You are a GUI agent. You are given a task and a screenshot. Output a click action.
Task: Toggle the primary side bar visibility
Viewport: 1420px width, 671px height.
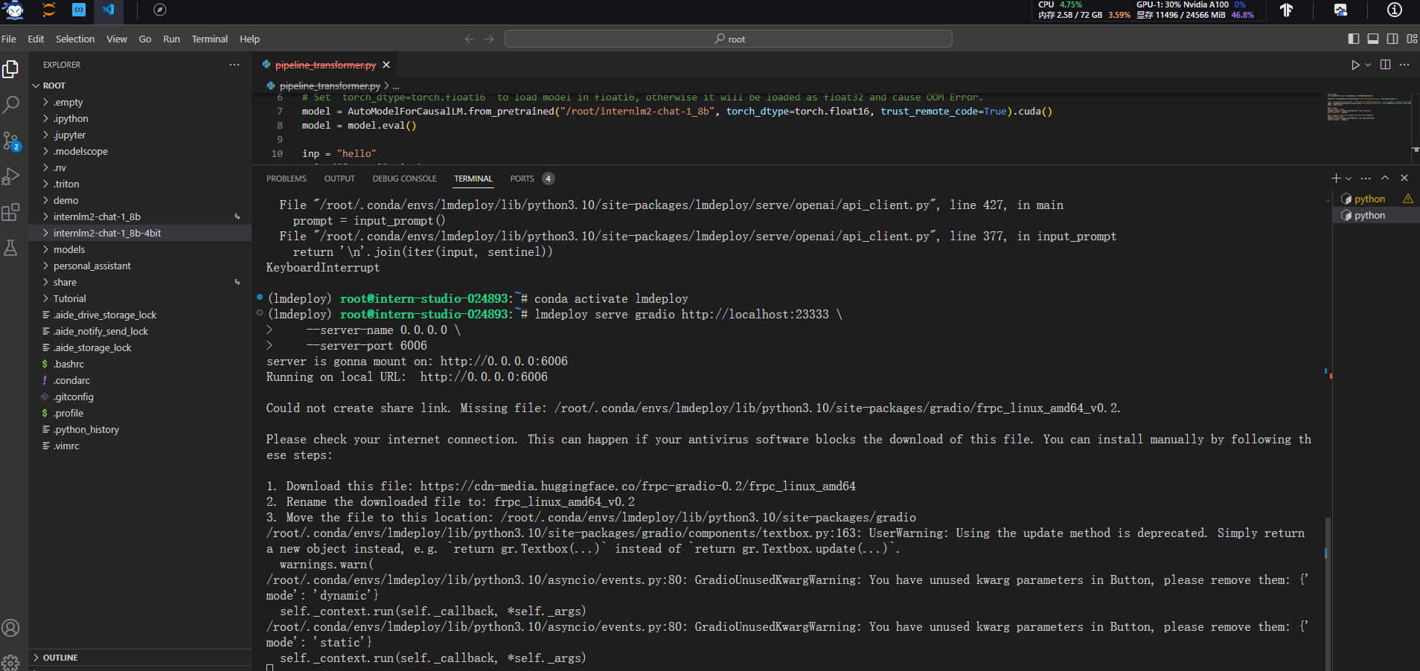point(1354,39)
